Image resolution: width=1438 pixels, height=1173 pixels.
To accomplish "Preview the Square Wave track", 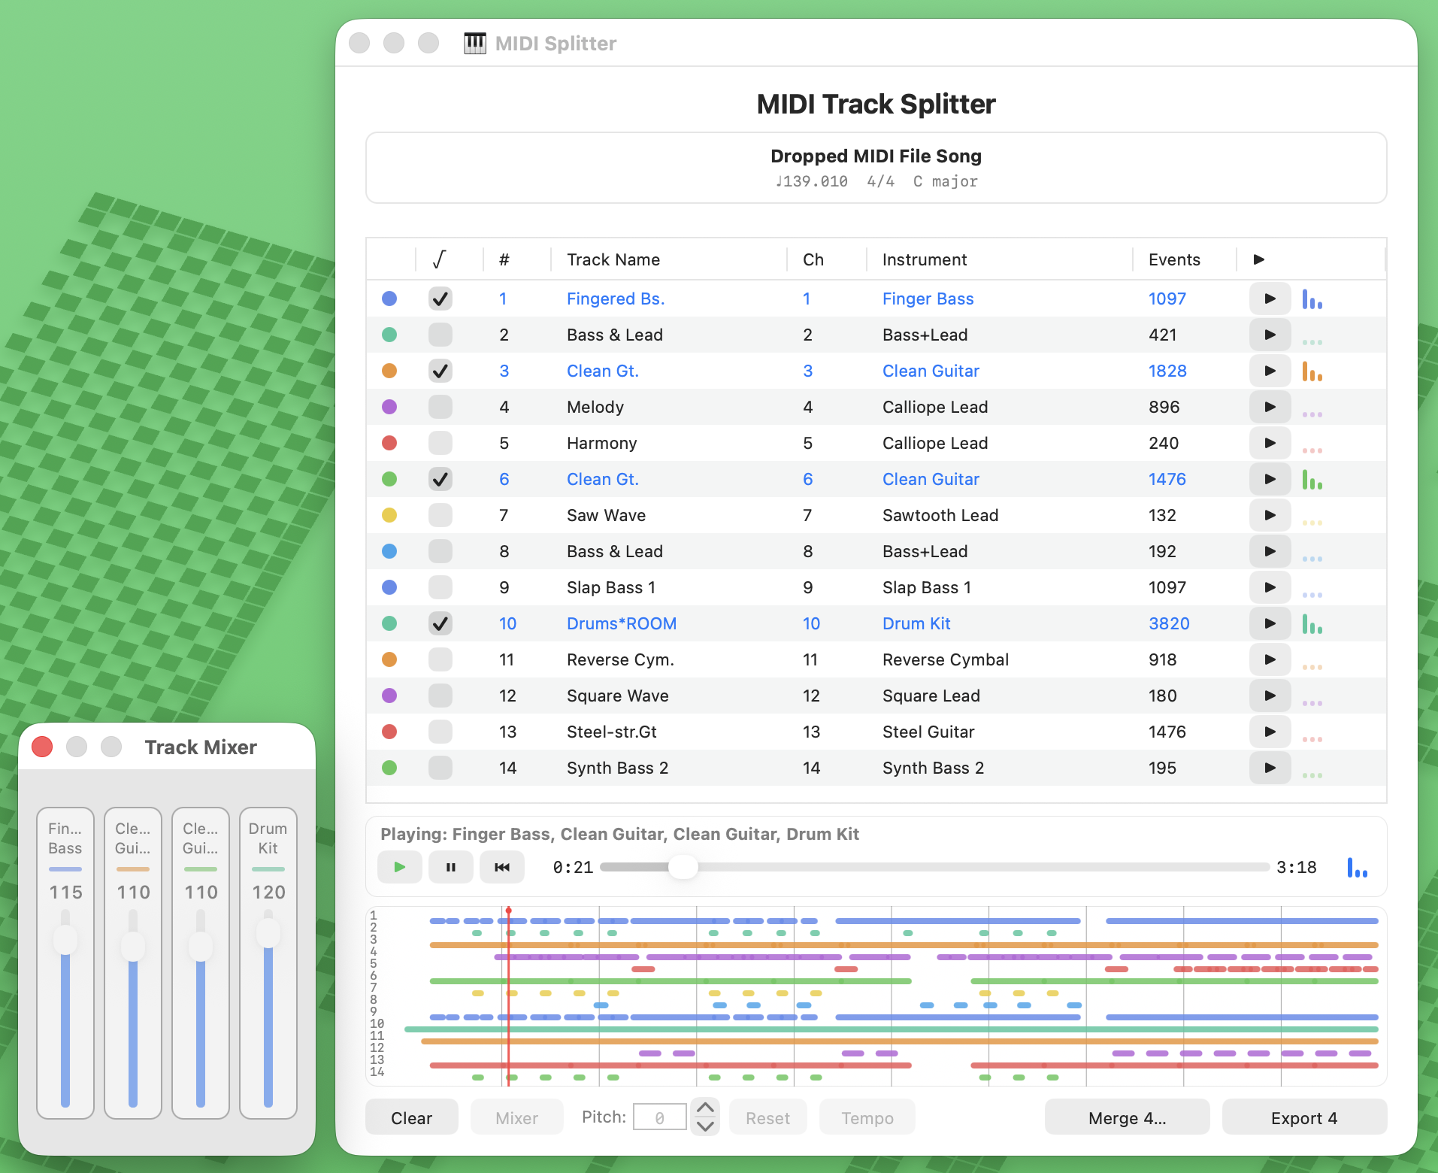I will [1270, 696].
